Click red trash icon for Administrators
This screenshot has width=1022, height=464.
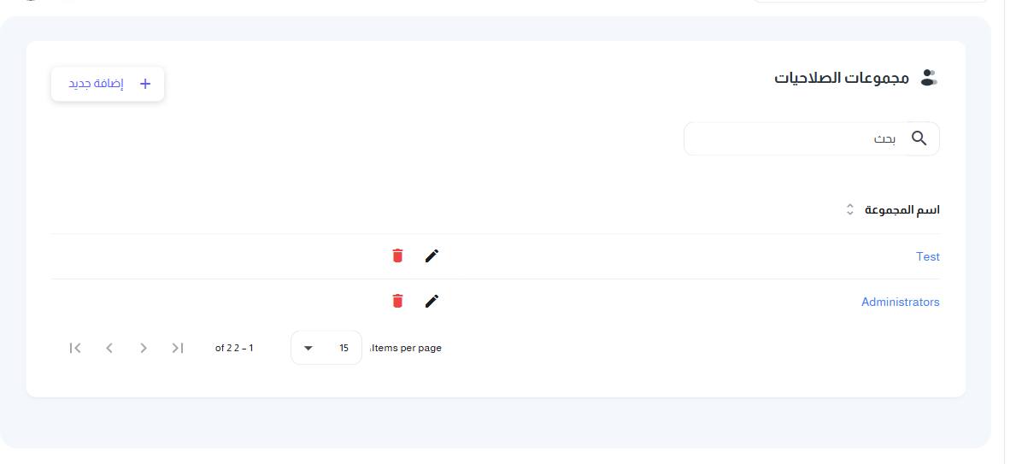(x=397, y=301)
